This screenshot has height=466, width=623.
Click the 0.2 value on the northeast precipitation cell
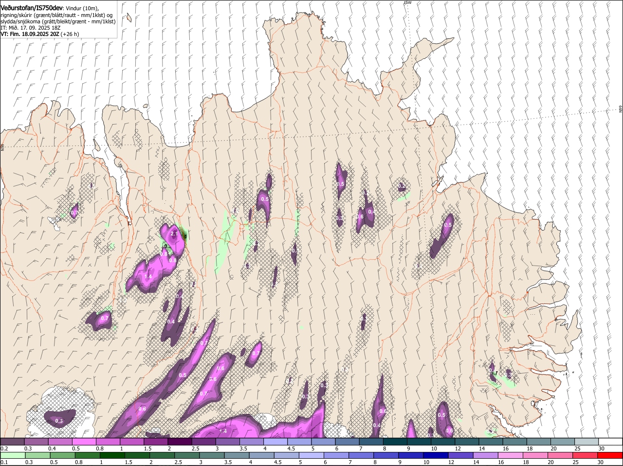402,186
